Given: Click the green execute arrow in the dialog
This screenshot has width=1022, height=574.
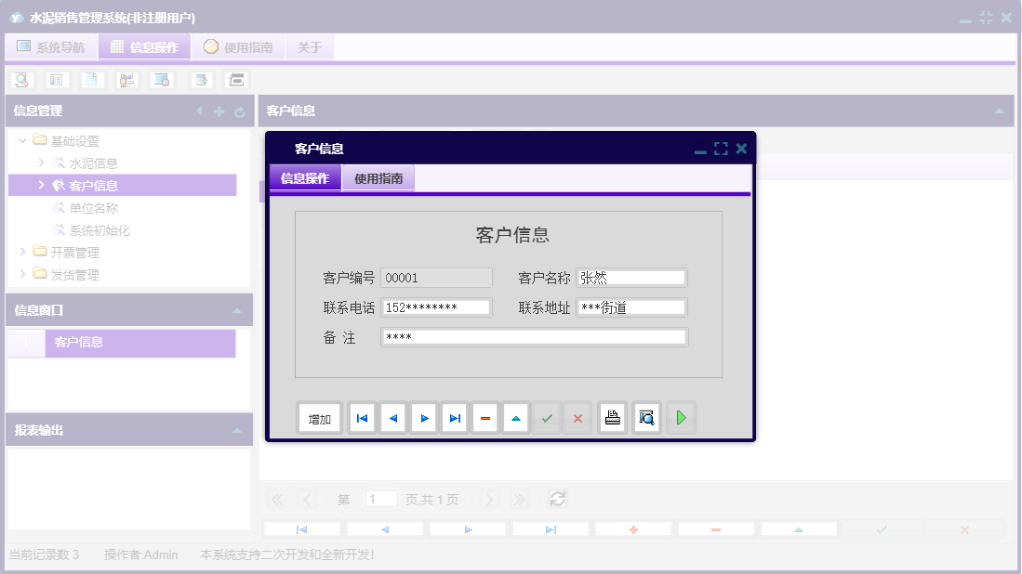Looking at the screenshot, I should coord(680,418).
